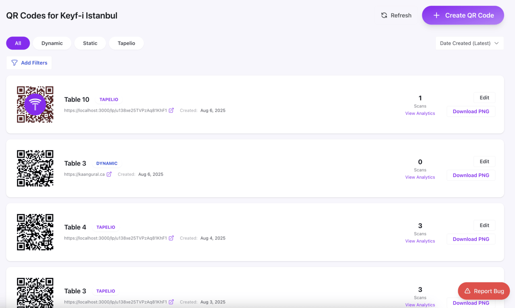
Task: Open the Date Created (Latest) sort dropdown
Action: click(469, 43)
